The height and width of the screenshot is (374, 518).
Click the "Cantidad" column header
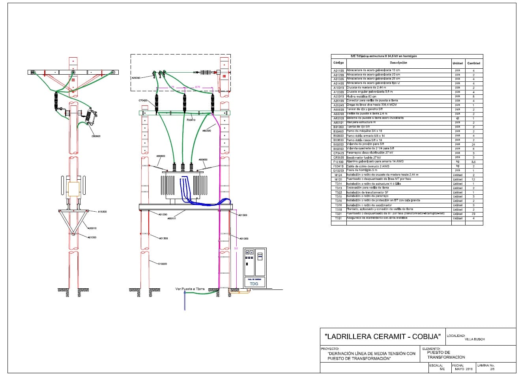pyautogui.click(x=473, y=63)
